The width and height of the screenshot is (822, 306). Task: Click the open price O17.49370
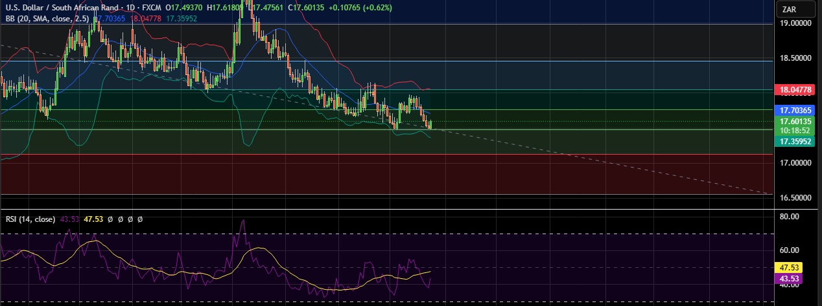pos(185,7)
